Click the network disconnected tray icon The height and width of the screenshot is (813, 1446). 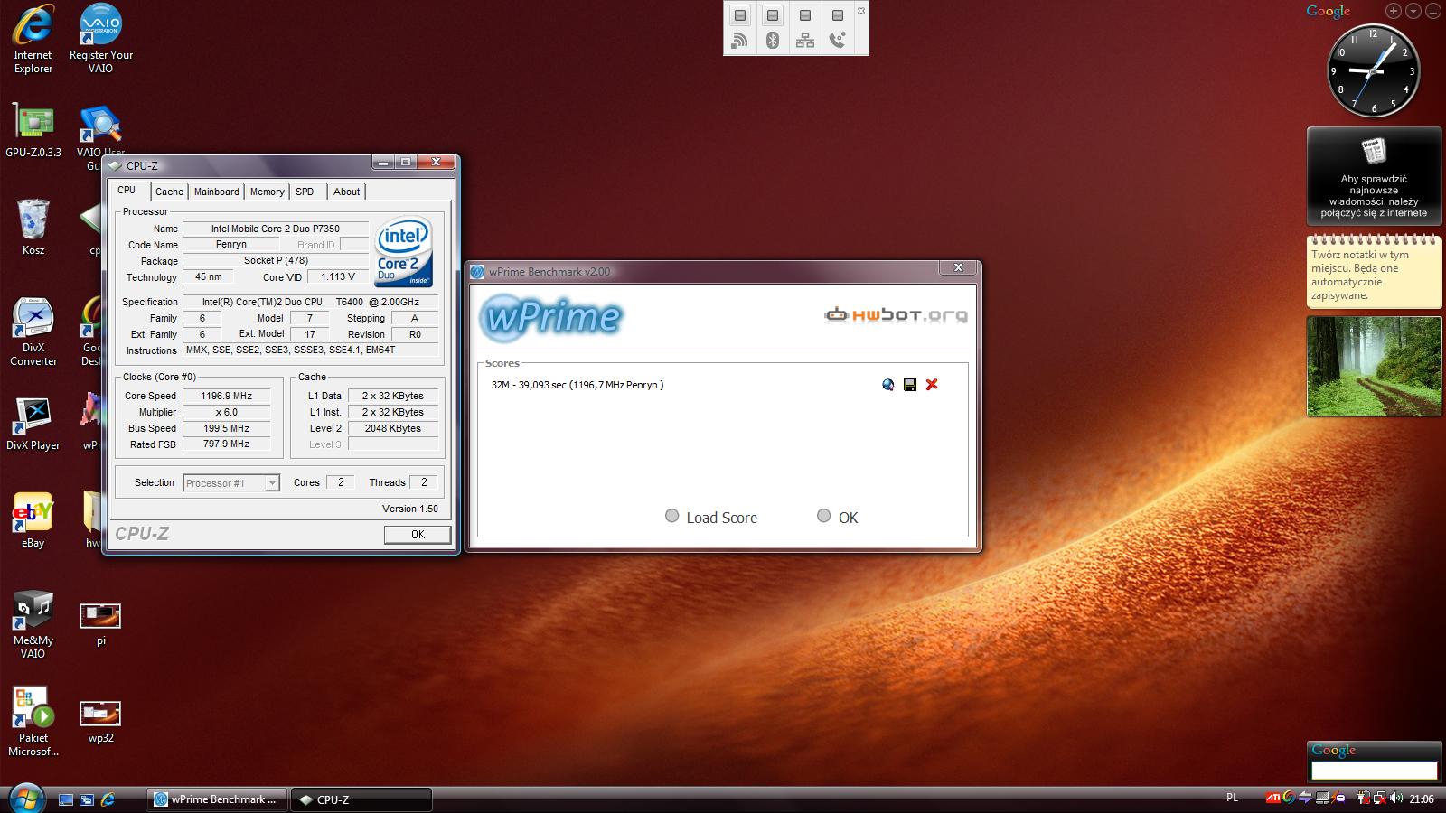(1379, 799)
